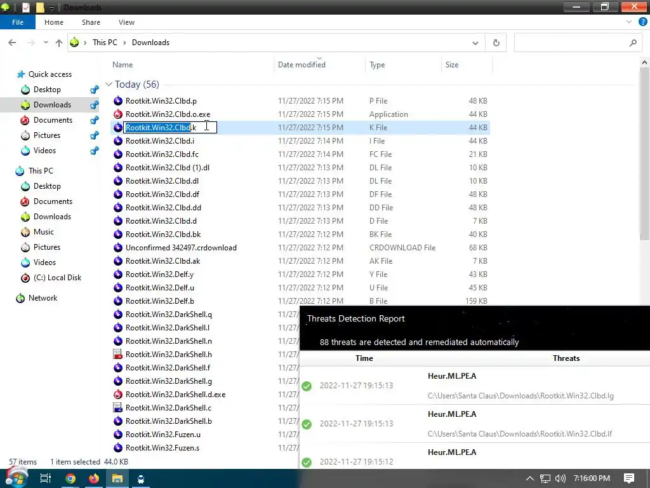
Task: Click the rename text box for Clbd.k
Action: [170, 127]
